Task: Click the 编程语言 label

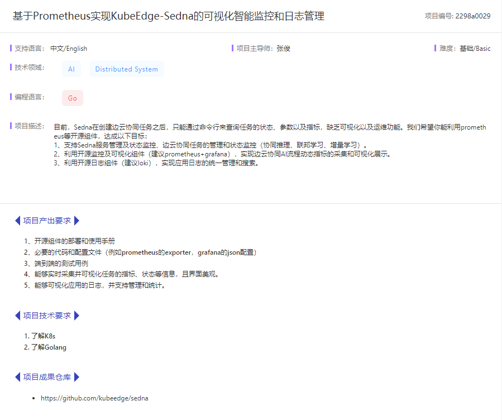Action: click(29, 97)
